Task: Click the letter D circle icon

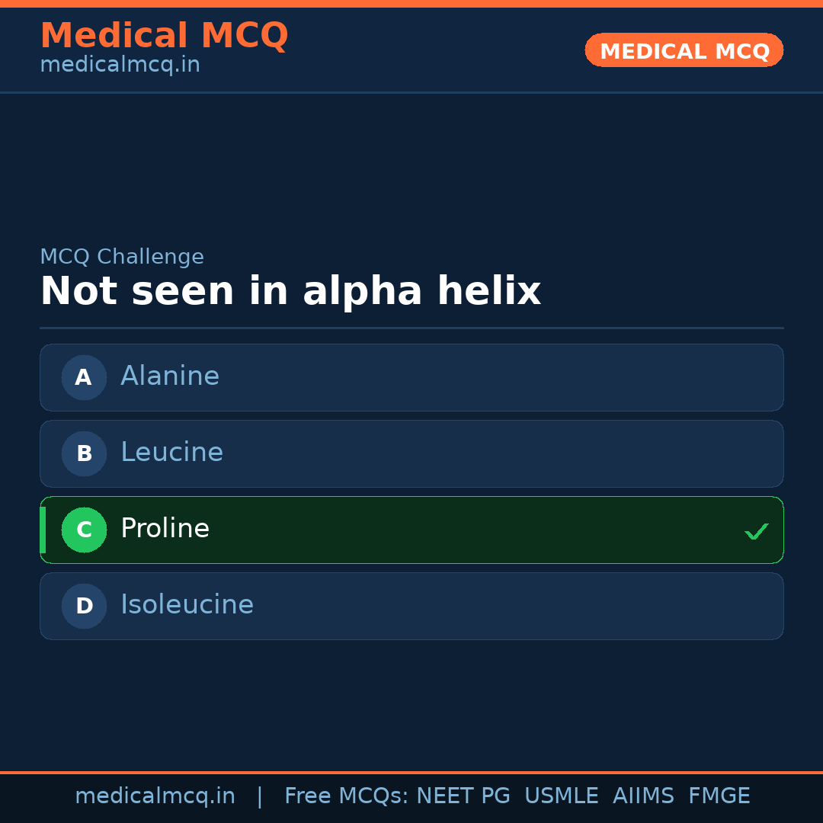Action: click(84, 606)
